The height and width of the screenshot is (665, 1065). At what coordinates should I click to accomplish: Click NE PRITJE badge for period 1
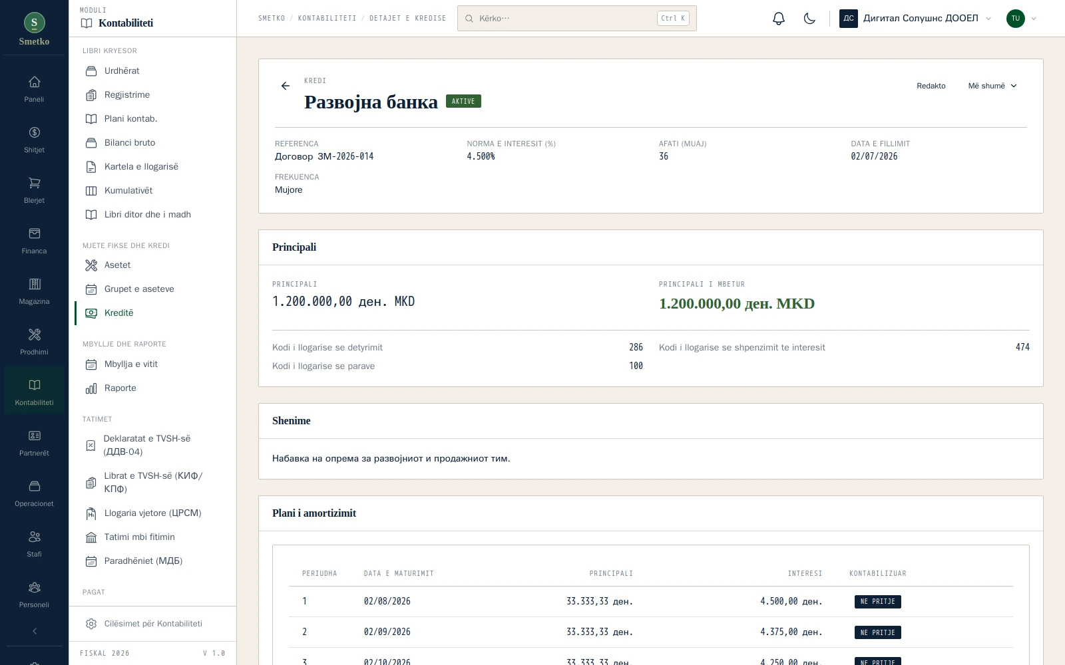tap(877, 602)
